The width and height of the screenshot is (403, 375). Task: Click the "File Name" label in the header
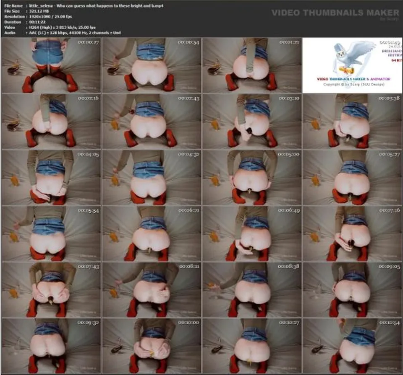[x=13, y=5]
